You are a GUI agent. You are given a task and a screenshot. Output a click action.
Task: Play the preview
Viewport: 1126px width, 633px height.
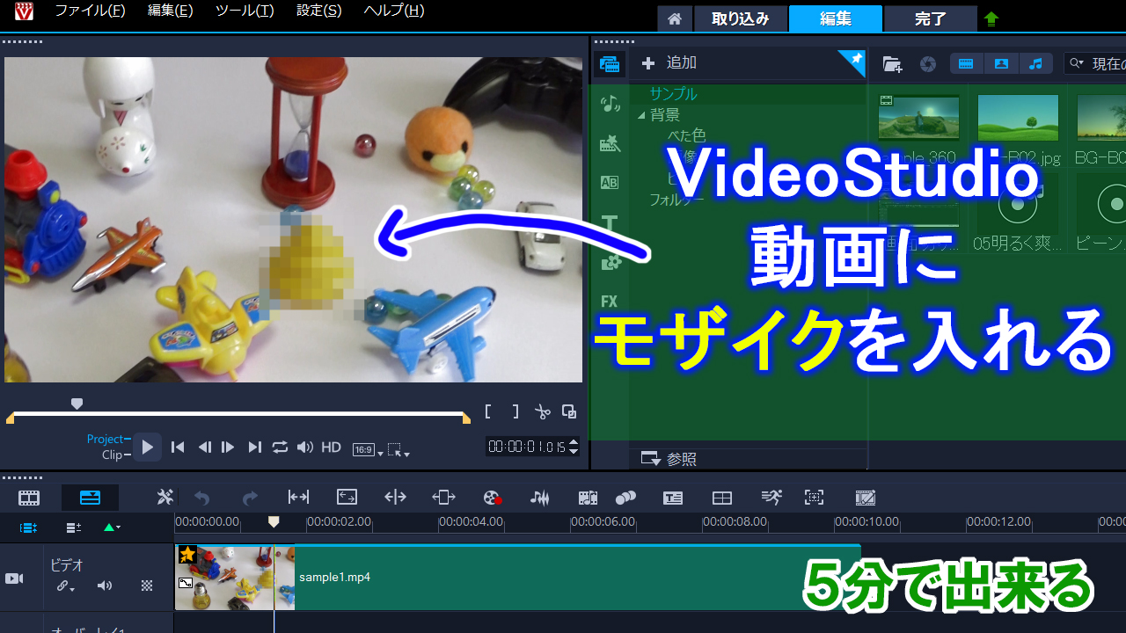pyautogui.click(x=147, y=447)
